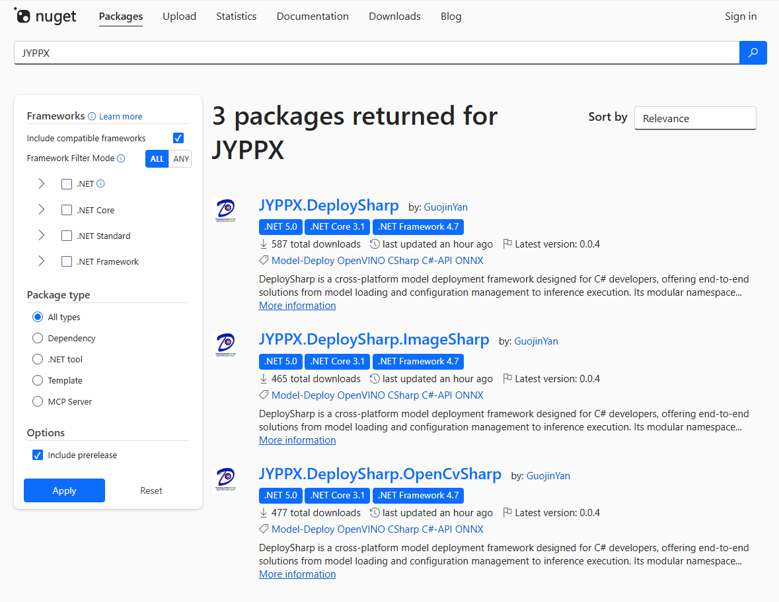This screenshot has height=602, width=779.
Task: Click the NuGet logo in header
Action: click(x=45, y=17)
